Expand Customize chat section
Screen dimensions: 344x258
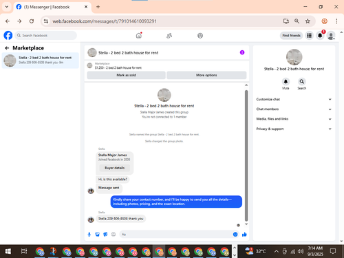coord(294,99)
